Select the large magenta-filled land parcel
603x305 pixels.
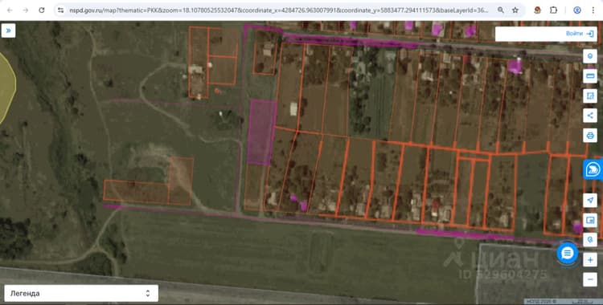261,132
